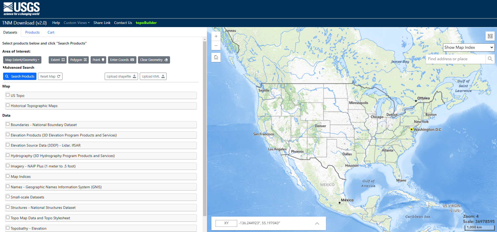This screenshot has height=232, width=497.
Task: Enable the US Topo checkbox
Action: click(x=8, y=95)
